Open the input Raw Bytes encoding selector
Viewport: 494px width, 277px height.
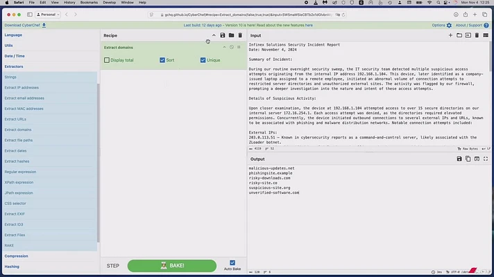point(468,149)
